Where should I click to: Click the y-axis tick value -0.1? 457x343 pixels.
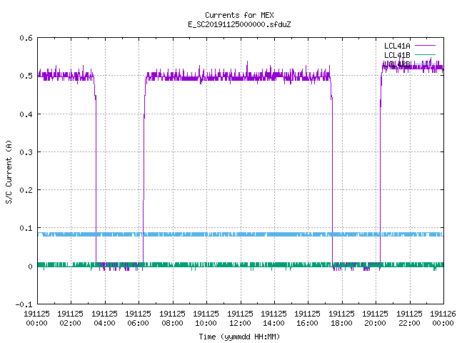tap(24, 304)
